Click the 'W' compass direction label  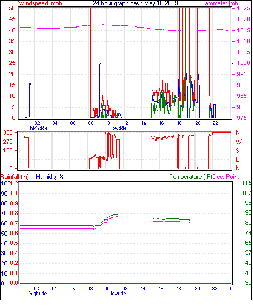[x=238, y=142]
